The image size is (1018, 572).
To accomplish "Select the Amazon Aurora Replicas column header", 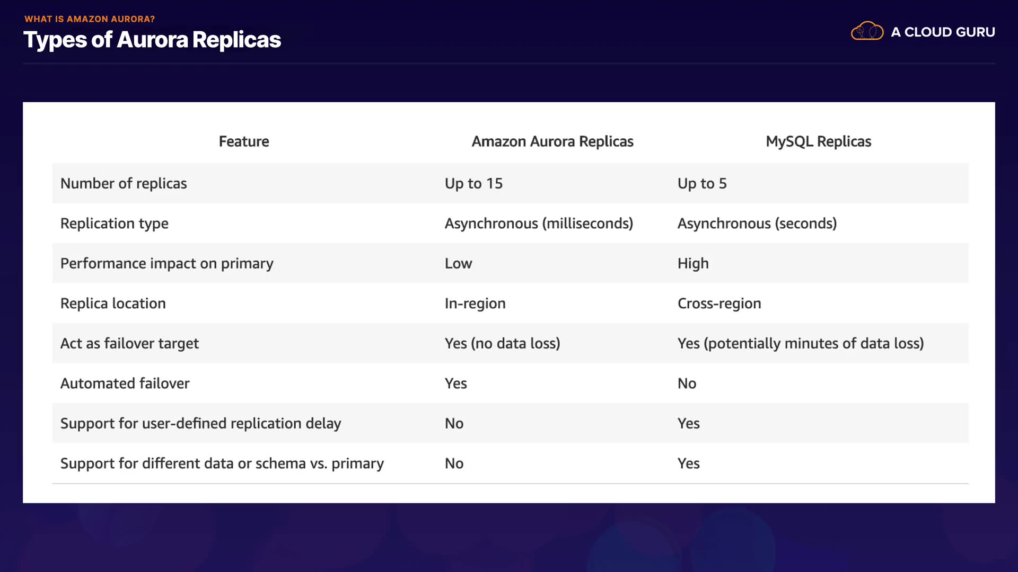I will click(552, 141).
